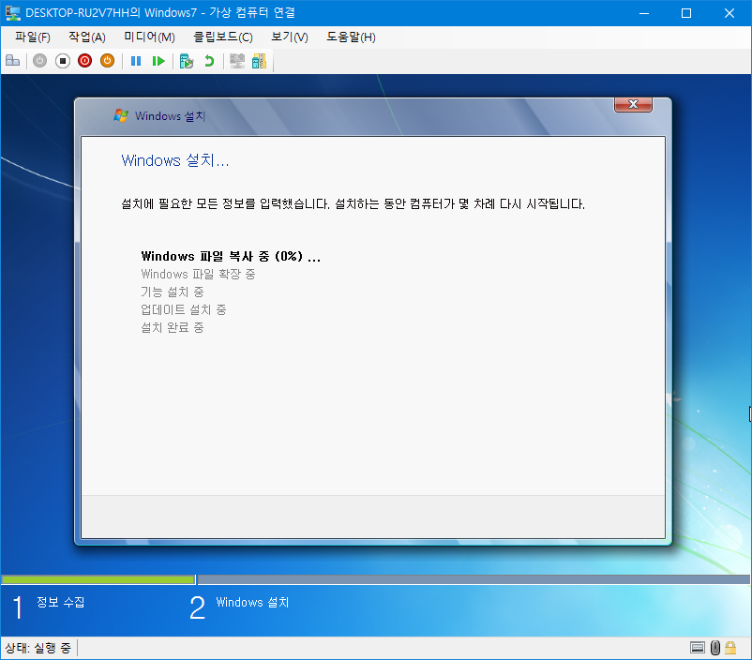
Task: Open the 도움말(H) menu
Action: click(x=351, y=37)
